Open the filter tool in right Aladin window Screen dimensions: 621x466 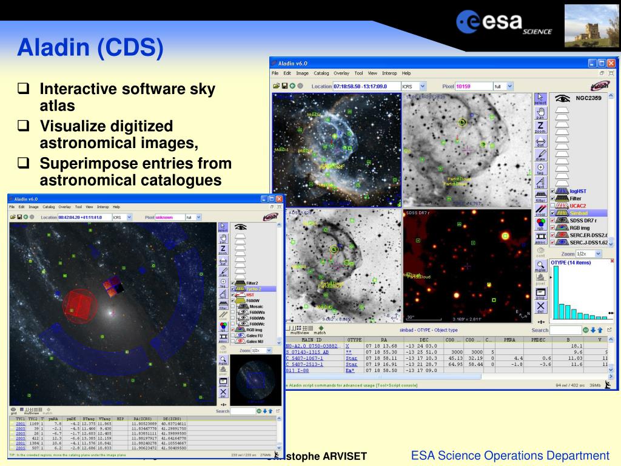(540, 196)
